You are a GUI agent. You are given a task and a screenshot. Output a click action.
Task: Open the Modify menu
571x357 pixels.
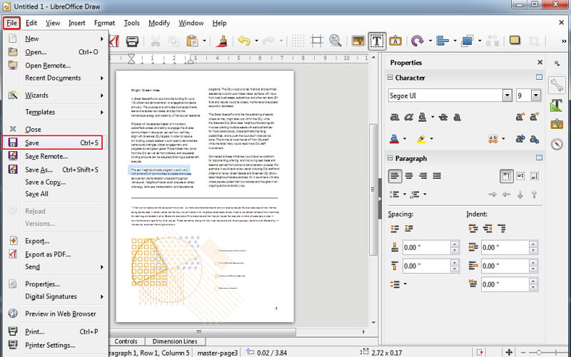coord(159,23)
